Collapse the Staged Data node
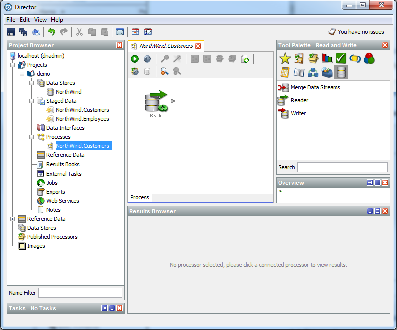Image resolution: width=397 pixels, height=330 pixels. pos(31,101)
